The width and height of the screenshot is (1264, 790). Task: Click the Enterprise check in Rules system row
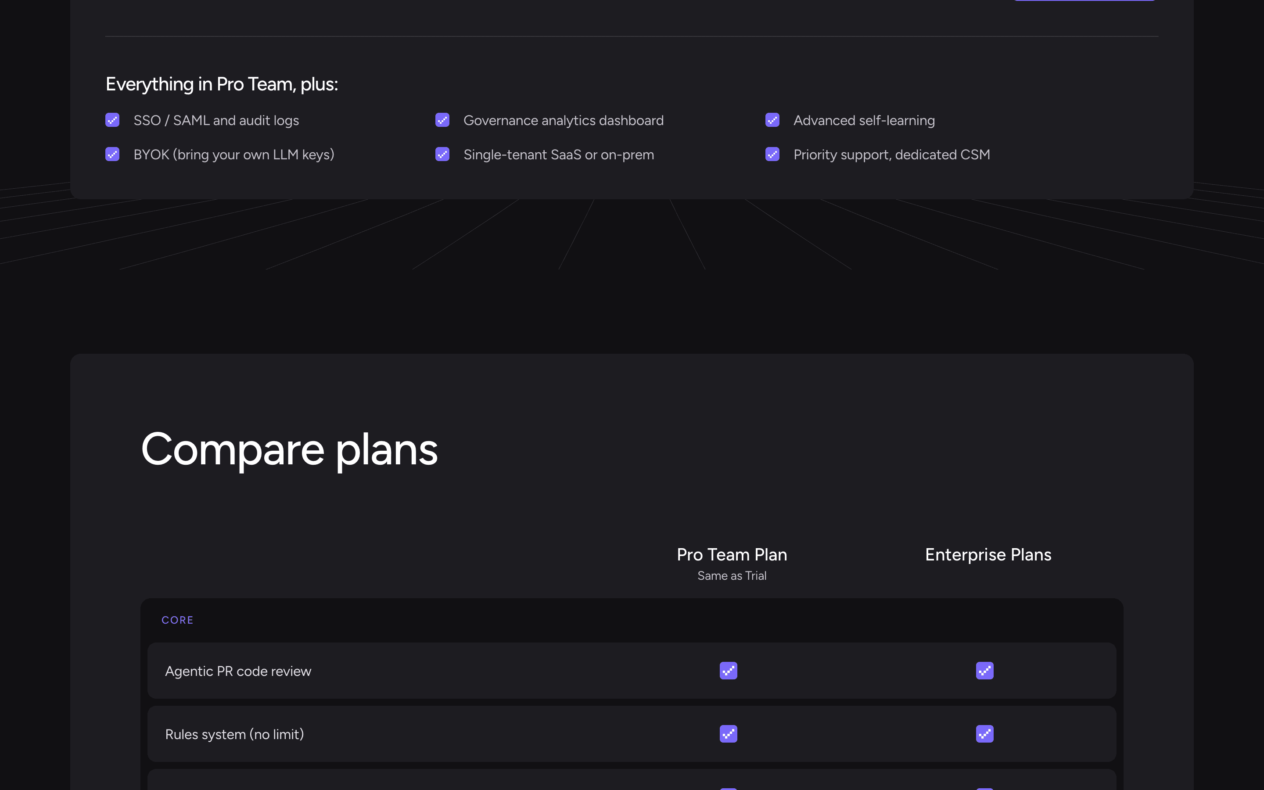[984, 734]
